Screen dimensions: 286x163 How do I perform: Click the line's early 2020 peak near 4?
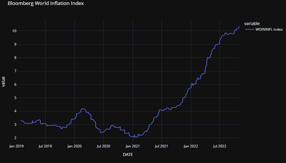coord(83,109)
